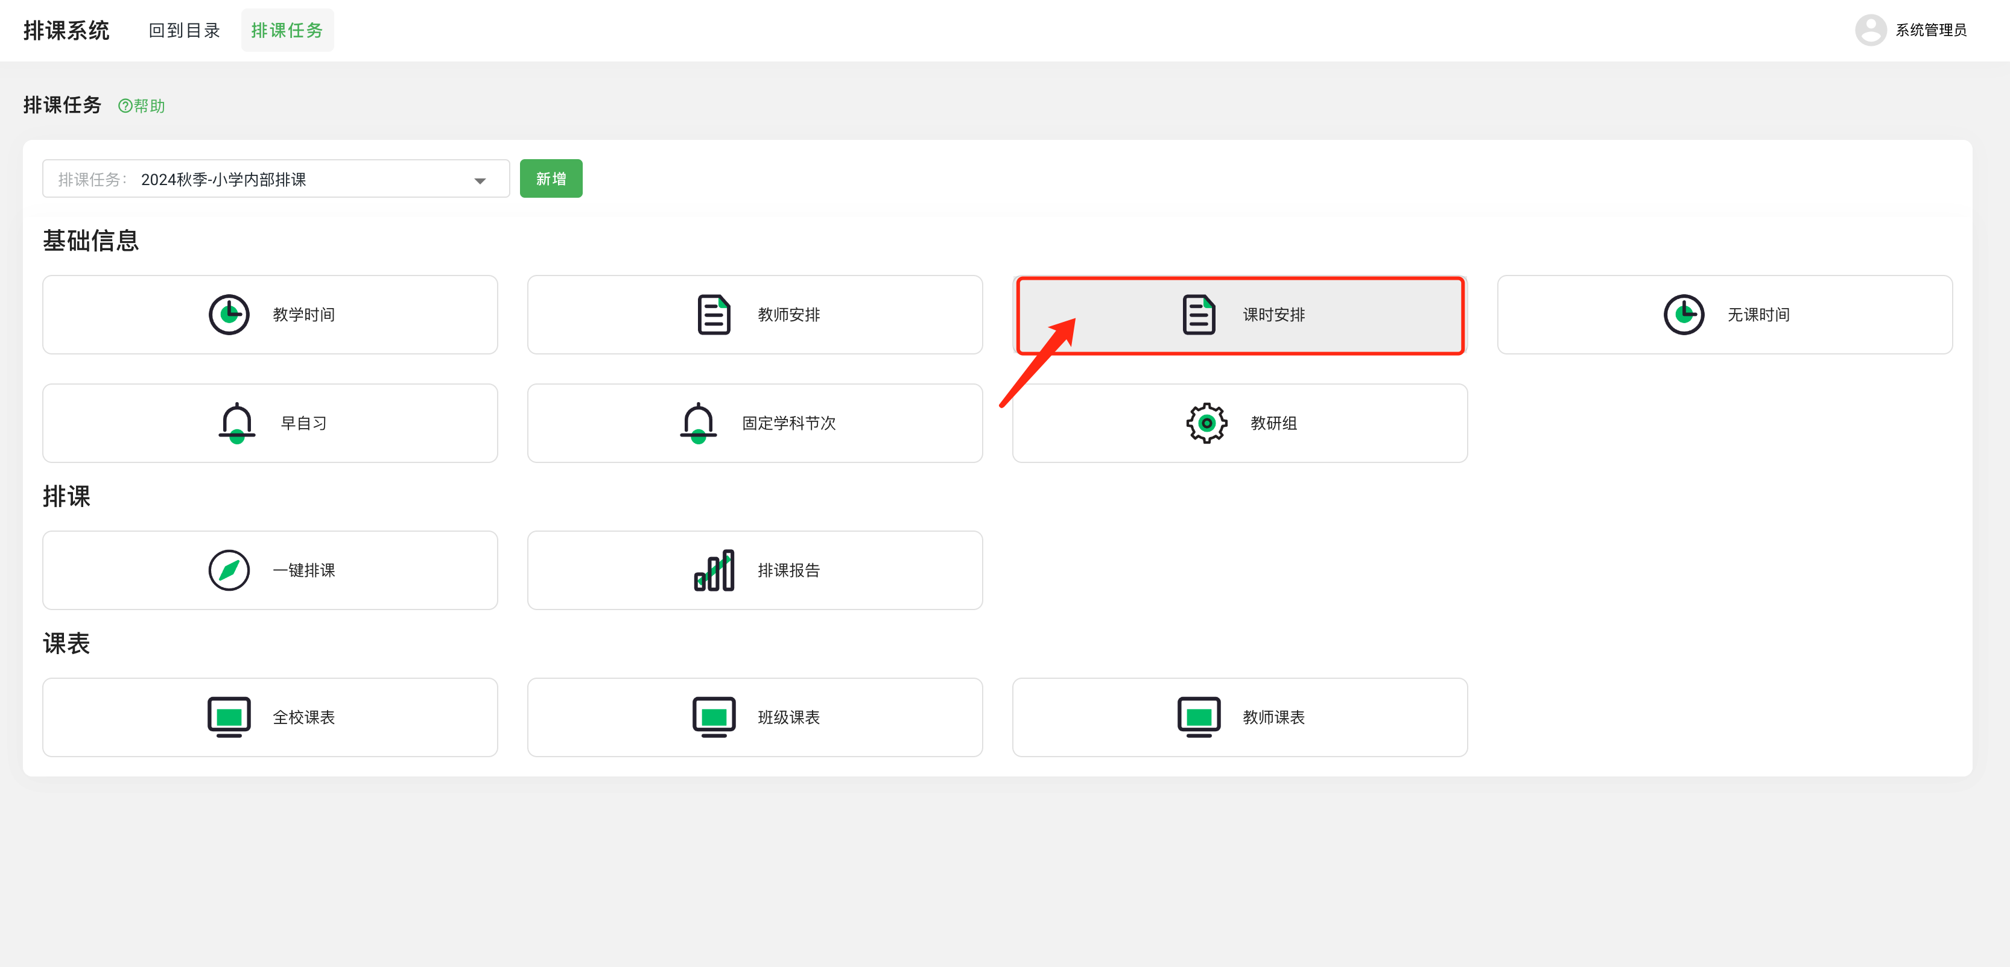Click the 排课系统 title logo

(66, 30)
